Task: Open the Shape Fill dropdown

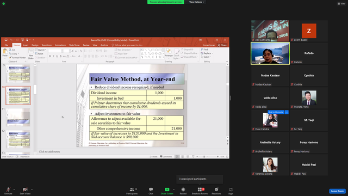Action: pyautogui.click(x=188, y=50)
